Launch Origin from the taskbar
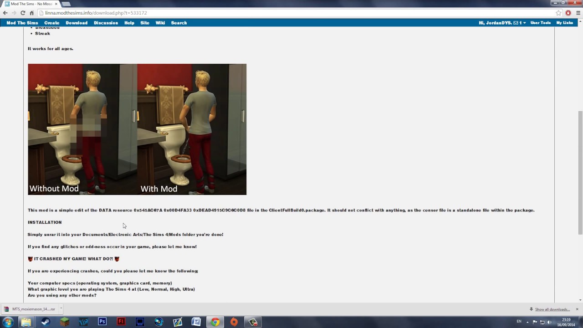The image size is (583, 328). point(234,322)
